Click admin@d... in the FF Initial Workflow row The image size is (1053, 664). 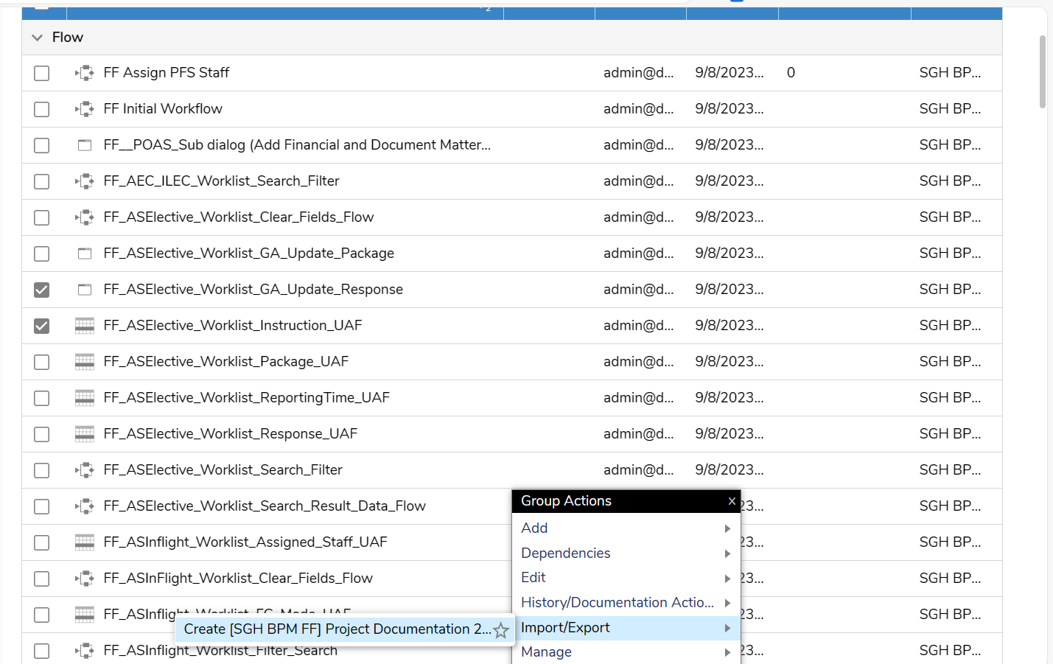[x=639, y=109]
